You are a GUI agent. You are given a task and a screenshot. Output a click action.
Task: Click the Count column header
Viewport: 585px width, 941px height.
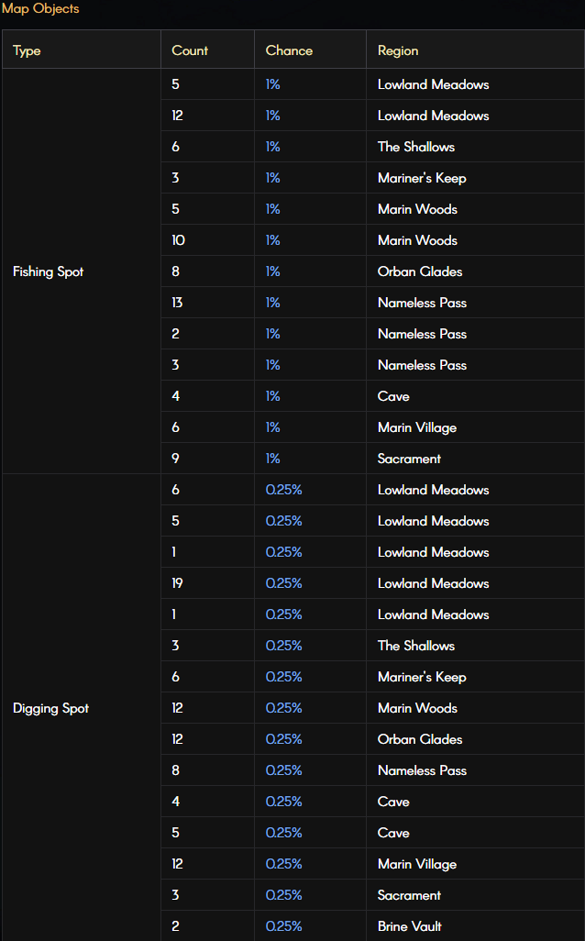click(x=207, y=50)
